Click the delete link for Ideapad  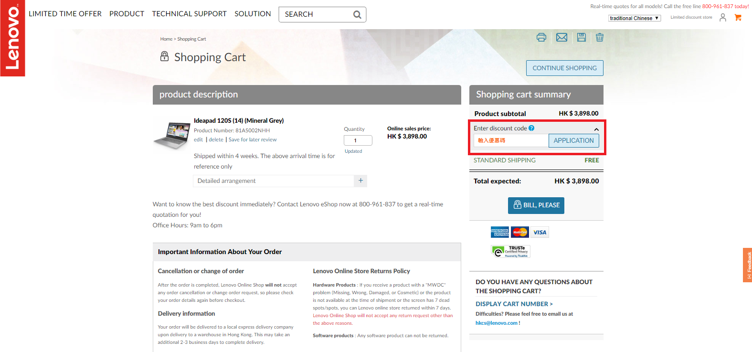pyautogui.click(x=216, y=139)
